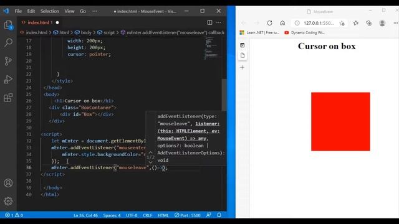Open the Favorites list in Edge

[x=356, y=23]
